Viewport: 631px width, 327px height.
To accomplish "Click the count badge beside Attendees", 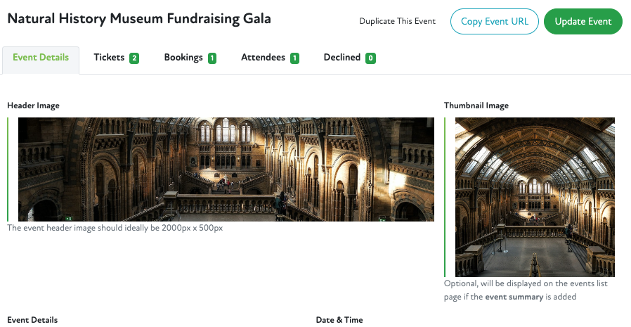I will 294,58.
